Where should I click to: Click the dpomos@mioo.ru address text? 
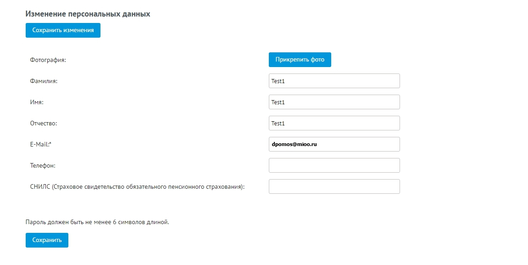(295, 144)
